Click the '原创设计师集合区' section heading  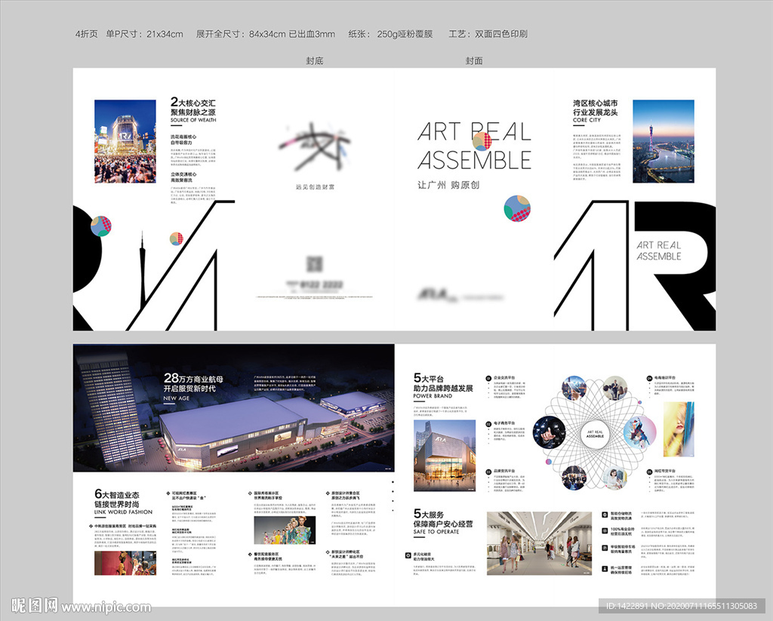click(x=345, y=493)
